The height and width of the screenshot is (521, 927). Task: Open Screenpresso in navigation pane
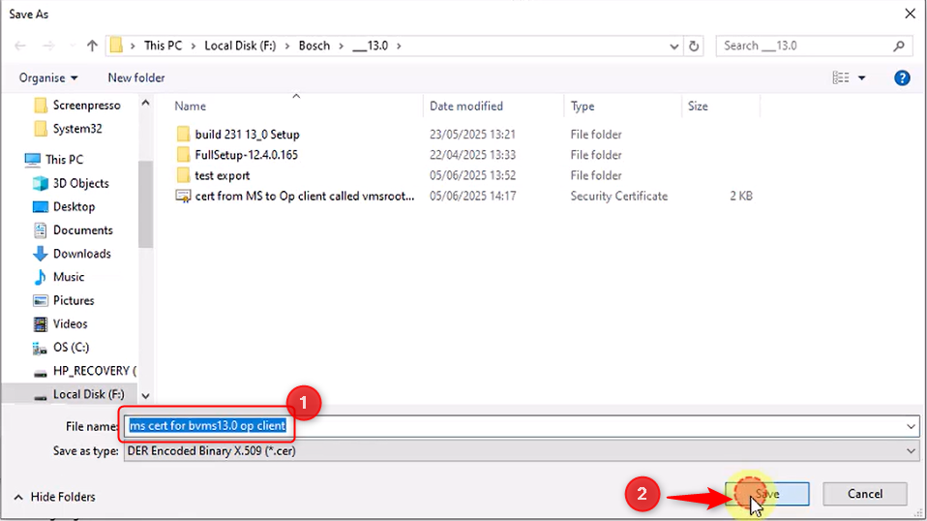click(x=86, y=106)
